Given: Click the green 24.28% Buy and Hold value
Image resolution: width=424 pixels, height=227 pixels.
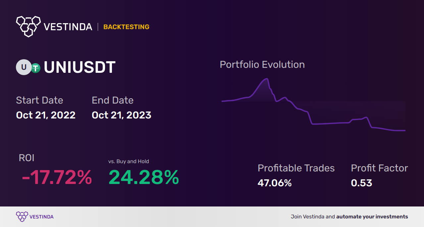Looking at the screenshot, I should click(144, 177).
